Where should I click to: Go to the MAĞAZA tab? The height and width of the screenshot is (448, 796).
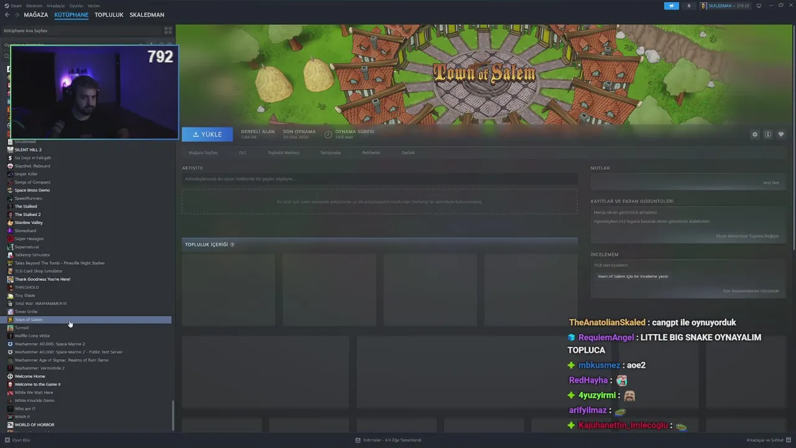(x=35, y=15)
